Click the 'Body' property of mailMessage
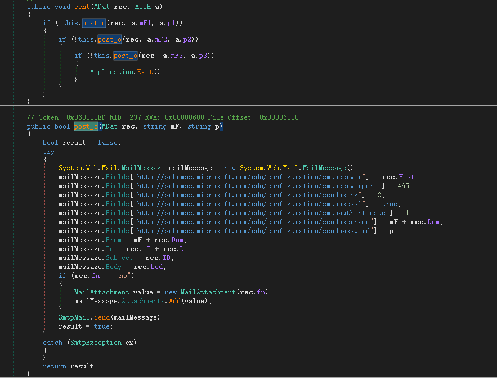Screen dimensions: 497x378 tap(114, 267)
